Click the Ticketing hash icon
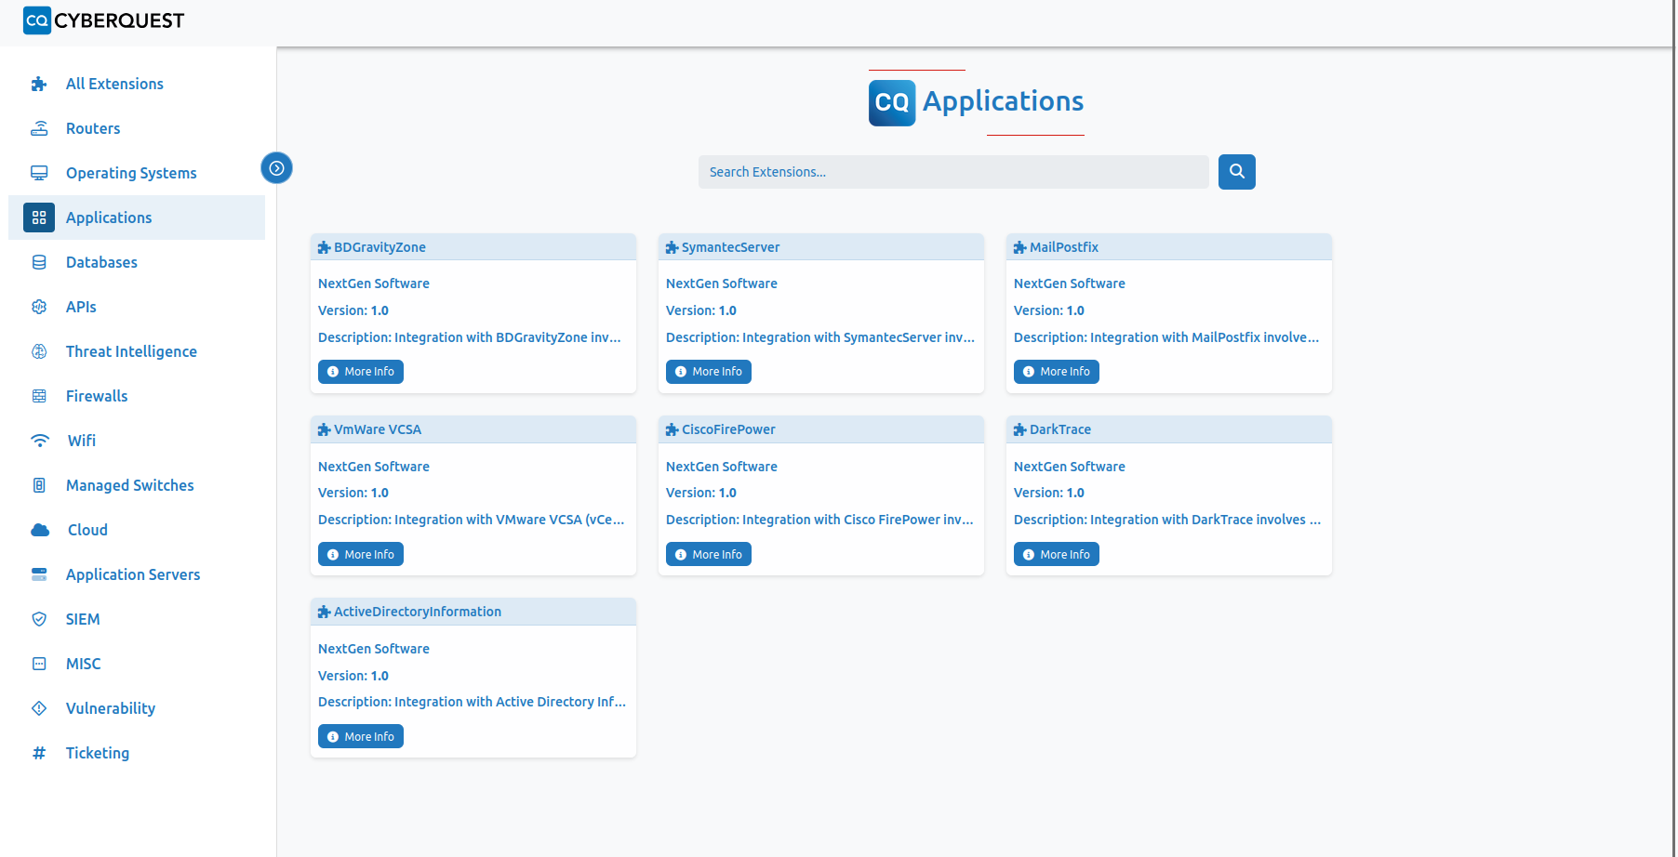The width and height of the screenshot is (1678, 857). [39, 753]
